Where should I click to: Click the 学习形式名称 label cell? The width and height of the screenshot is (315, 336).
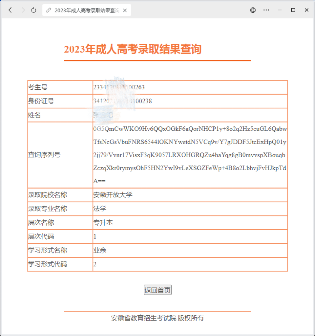60,250
